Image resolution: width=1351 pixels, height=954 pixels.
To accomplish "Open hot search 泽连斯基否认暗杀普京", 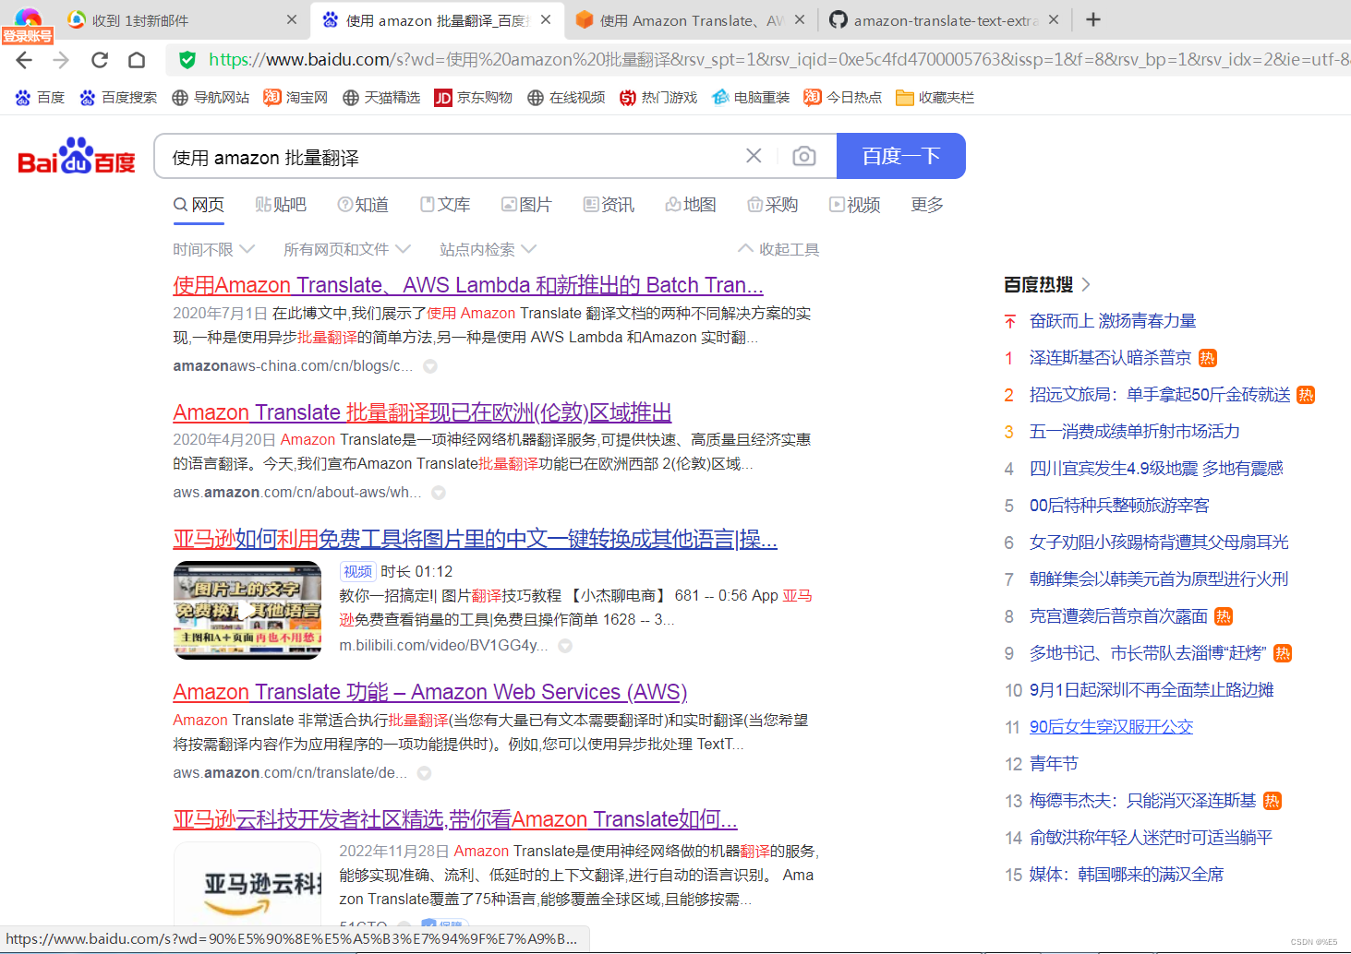I will (x=1110, y=358).
